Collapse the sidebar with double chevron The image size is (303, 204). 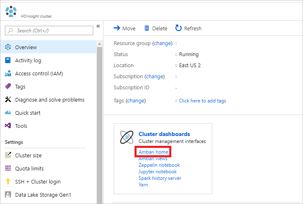pyautogui.click(x=98, y=26)
